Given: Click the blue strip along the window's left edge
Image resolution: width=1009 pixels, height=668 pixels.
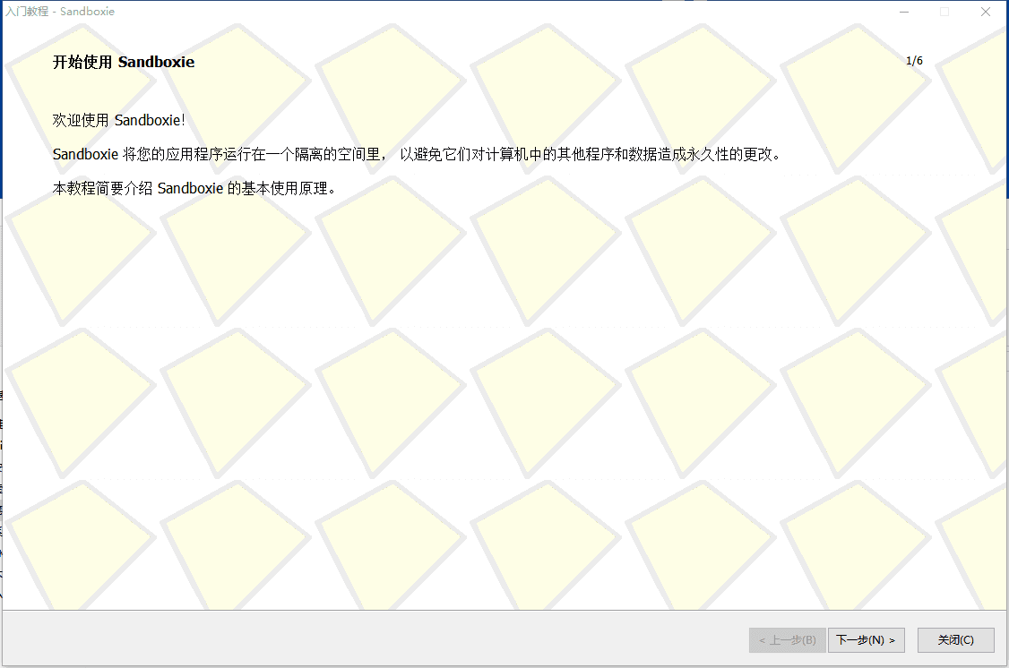Looking at the screenshot, I should click(x=3, y=107).
